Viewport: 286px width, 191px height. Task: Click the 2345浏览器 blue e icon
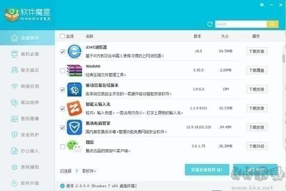point(74,51)
